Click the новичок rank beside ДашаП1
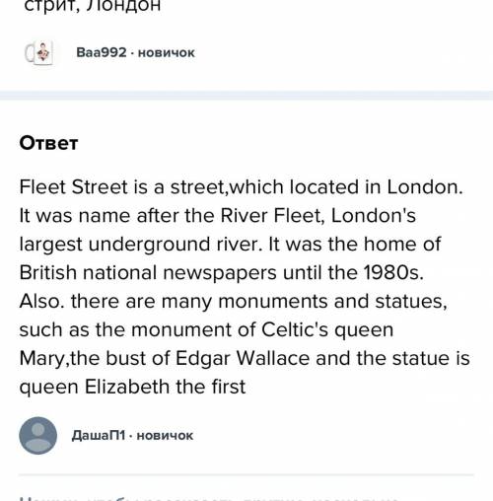This screenshot has height=501, width=493. [x=165, y=436]
